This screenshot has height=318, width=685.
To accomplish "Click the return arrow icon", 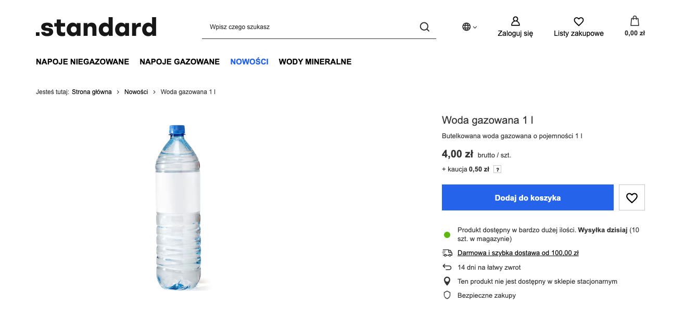I will point(447,267).
